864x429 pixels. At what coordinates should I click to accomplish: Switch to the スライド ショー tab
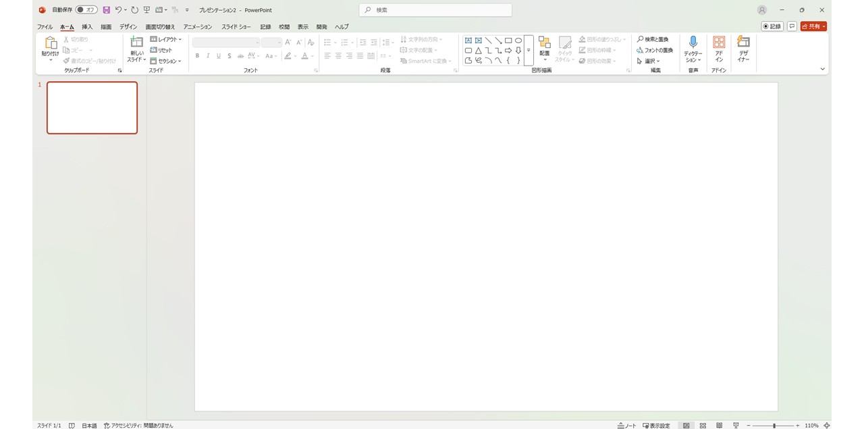tap(236, 27)
